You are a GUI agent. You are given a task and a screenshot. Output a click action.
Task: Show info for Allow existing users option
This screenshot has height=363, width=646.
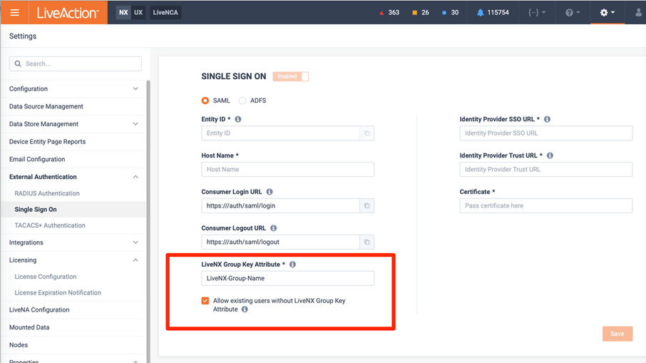tap(245, 309)
